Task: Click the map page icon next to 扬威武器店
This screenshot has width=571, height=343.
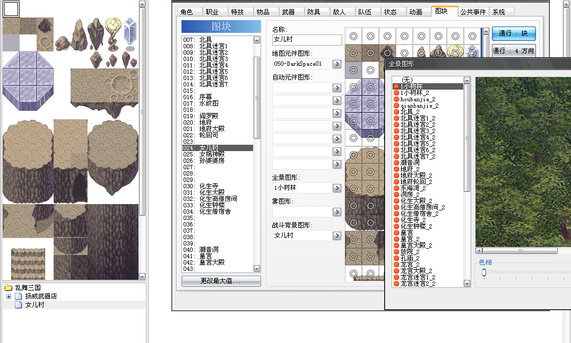Action: point(18,296)
